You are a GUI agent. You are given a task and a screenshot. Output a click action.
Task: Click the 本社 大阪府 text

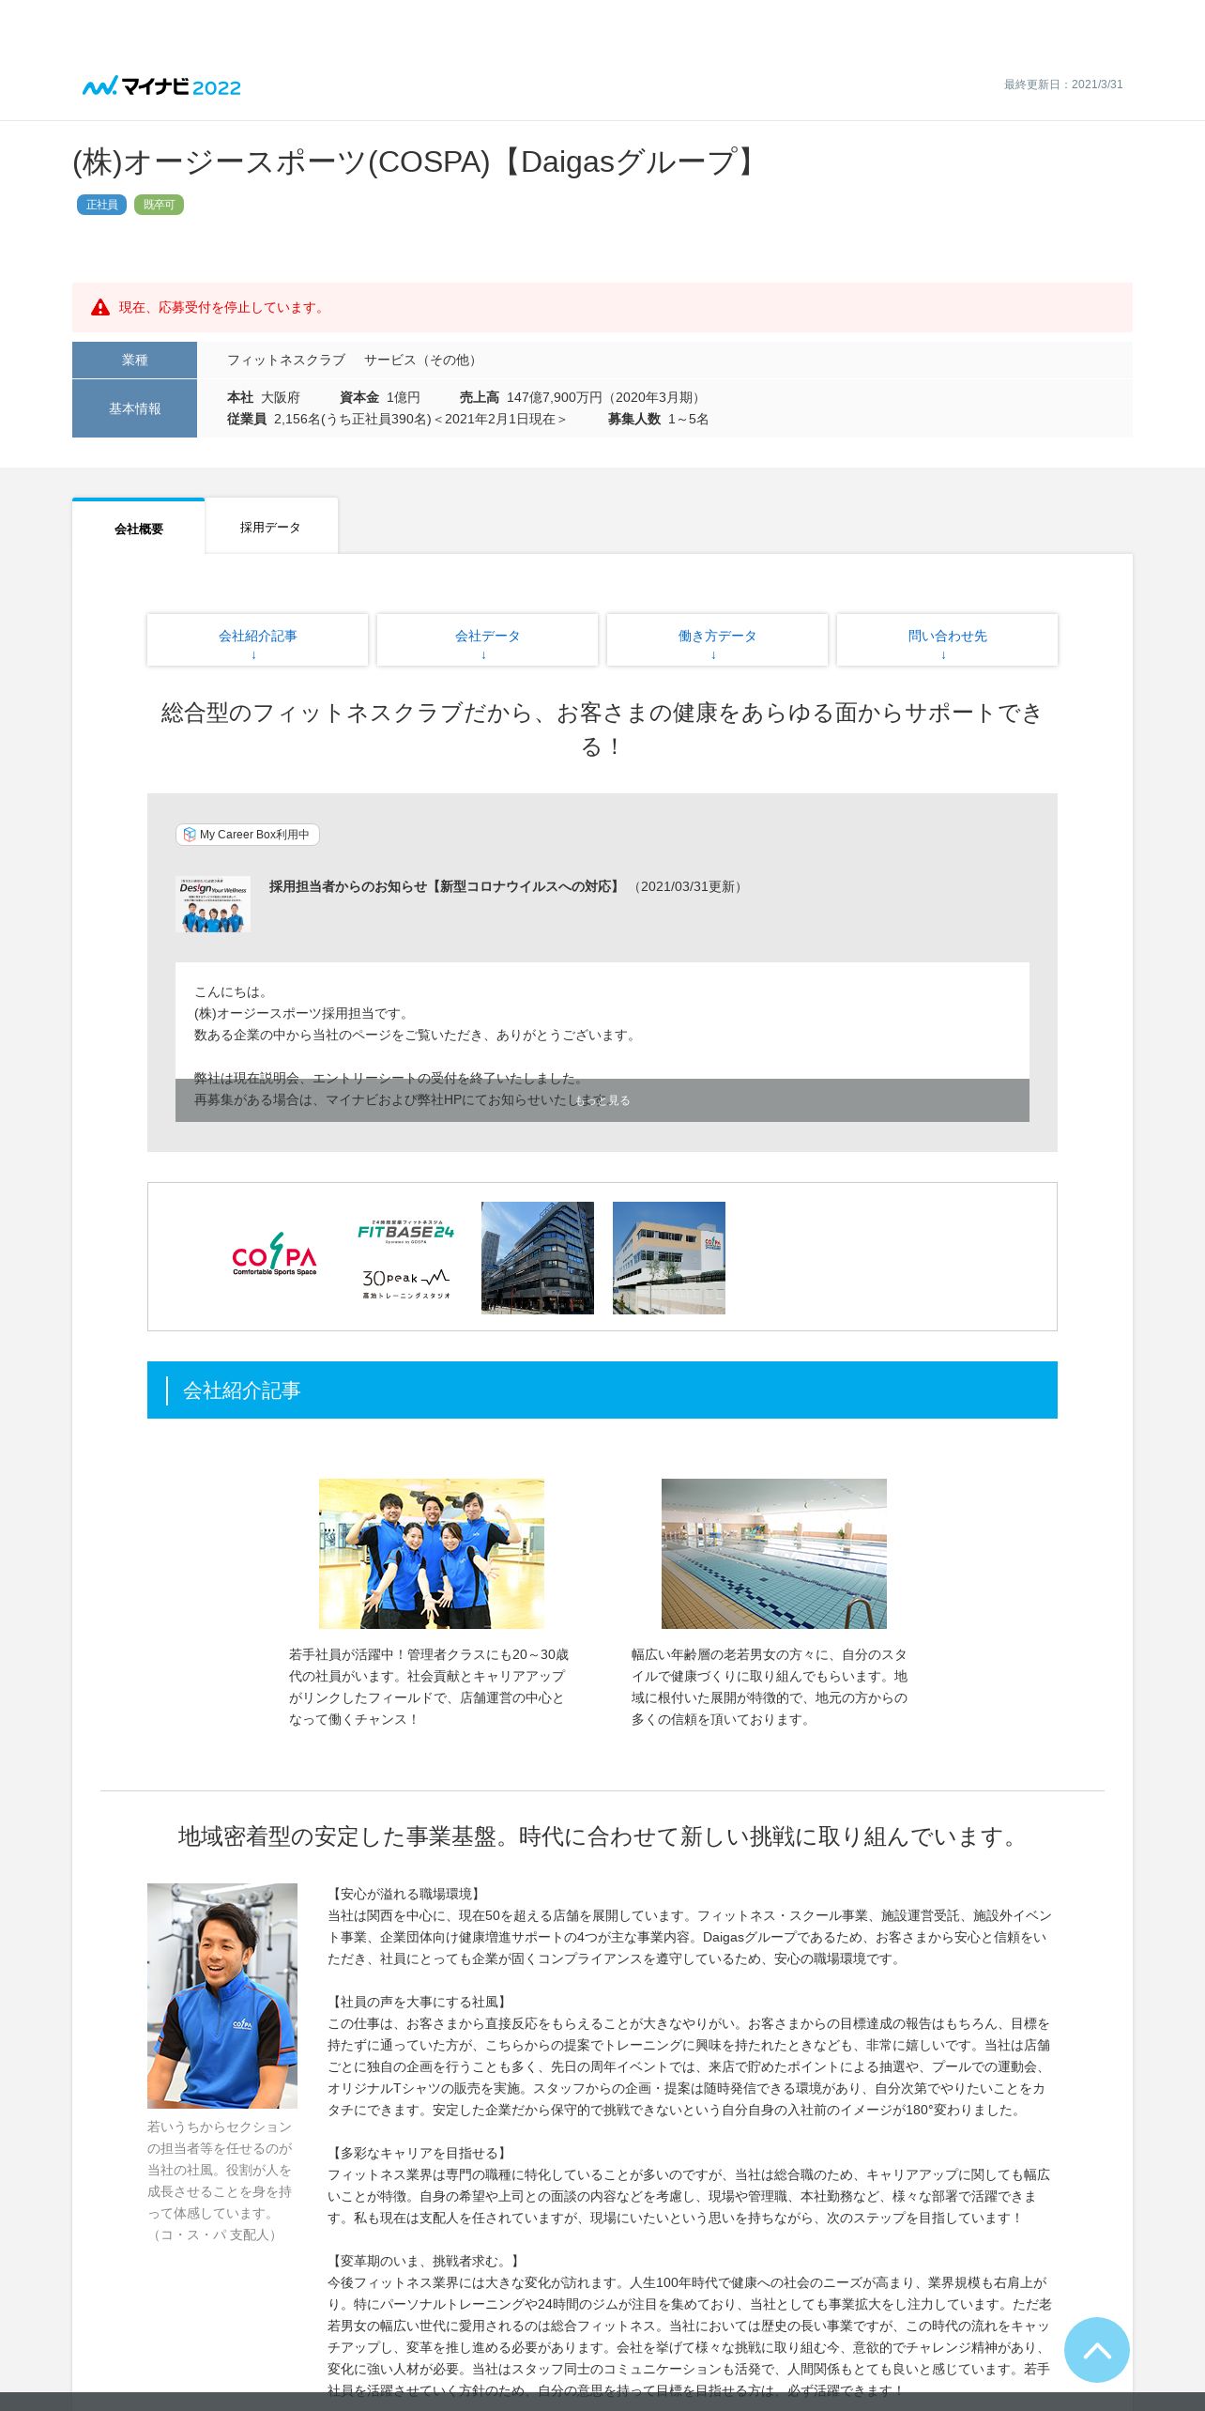point(264,397)
